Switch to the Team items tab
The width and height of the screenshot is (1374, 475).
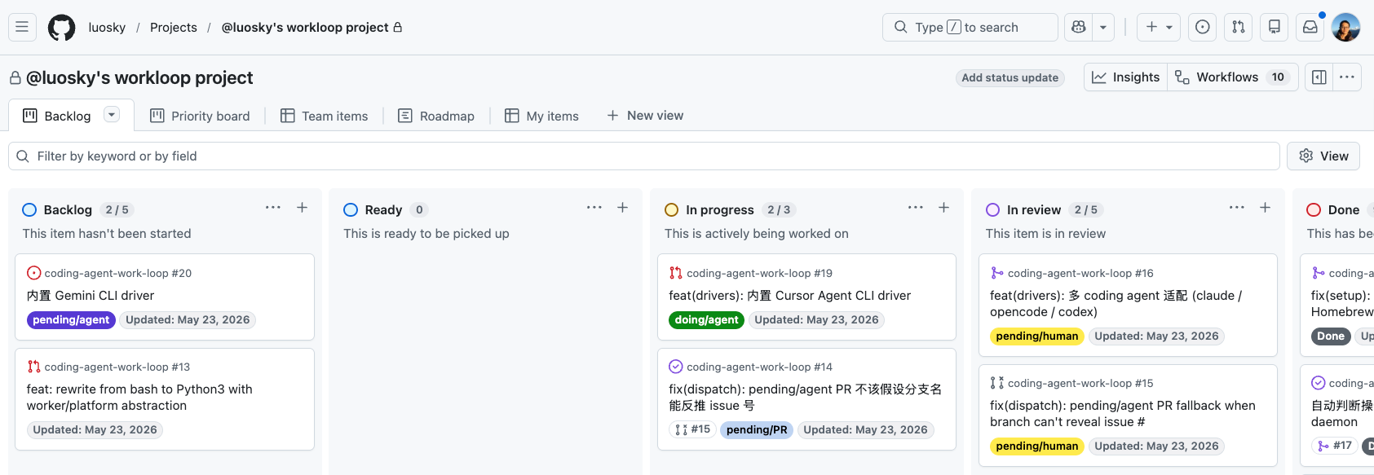[324, 116]
